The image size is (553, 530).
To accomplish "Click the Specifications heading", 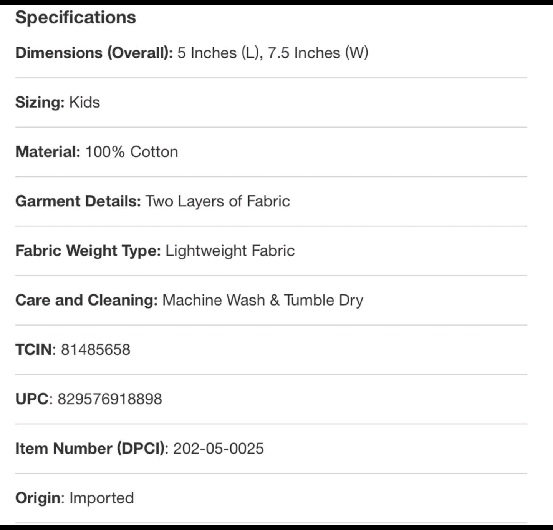I will pyautogui.click(x=75, y=17).
